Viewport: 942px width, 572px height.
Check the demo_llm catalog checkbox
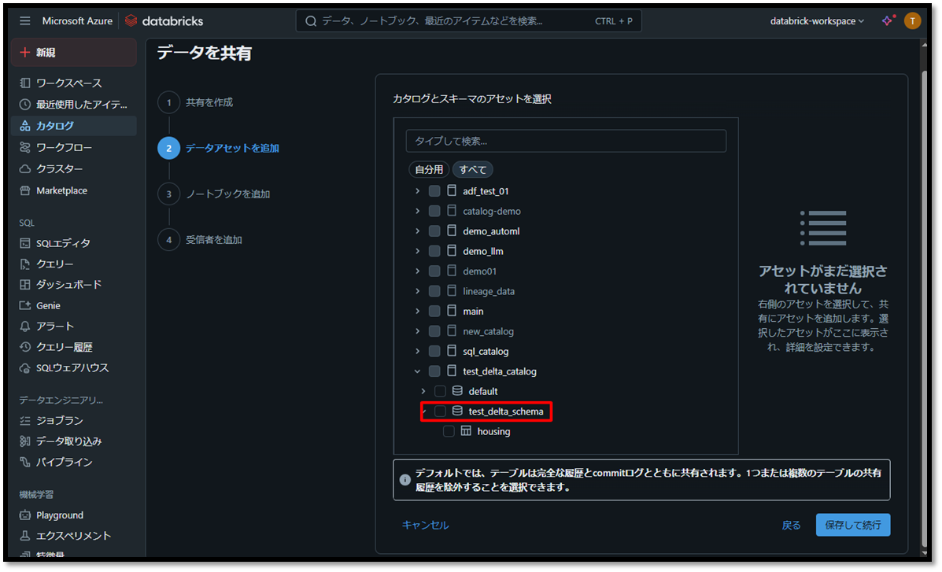point(434,251)
